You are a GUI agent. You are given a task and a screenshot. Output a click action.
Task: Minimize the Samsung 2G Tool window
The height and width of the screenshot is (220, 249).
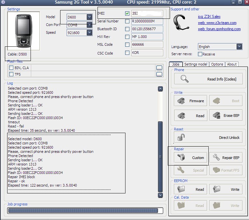[x=233, y=2]
